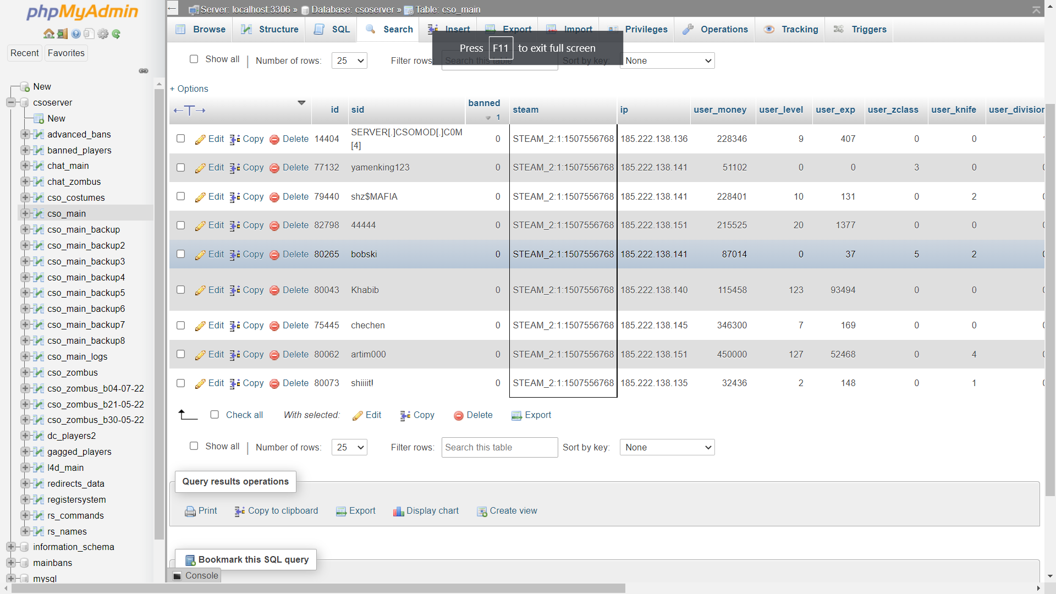The image size is (1056, 594).
Task: Click the Delete icon for row bobski
Action: [x=274, y=255]
